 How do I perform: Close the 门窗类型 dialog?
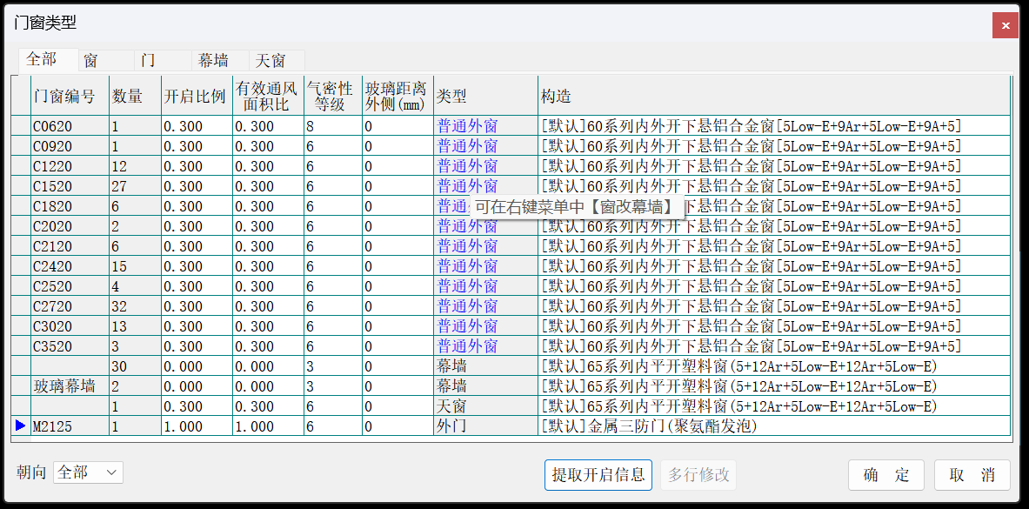(x=1006, y=25)
